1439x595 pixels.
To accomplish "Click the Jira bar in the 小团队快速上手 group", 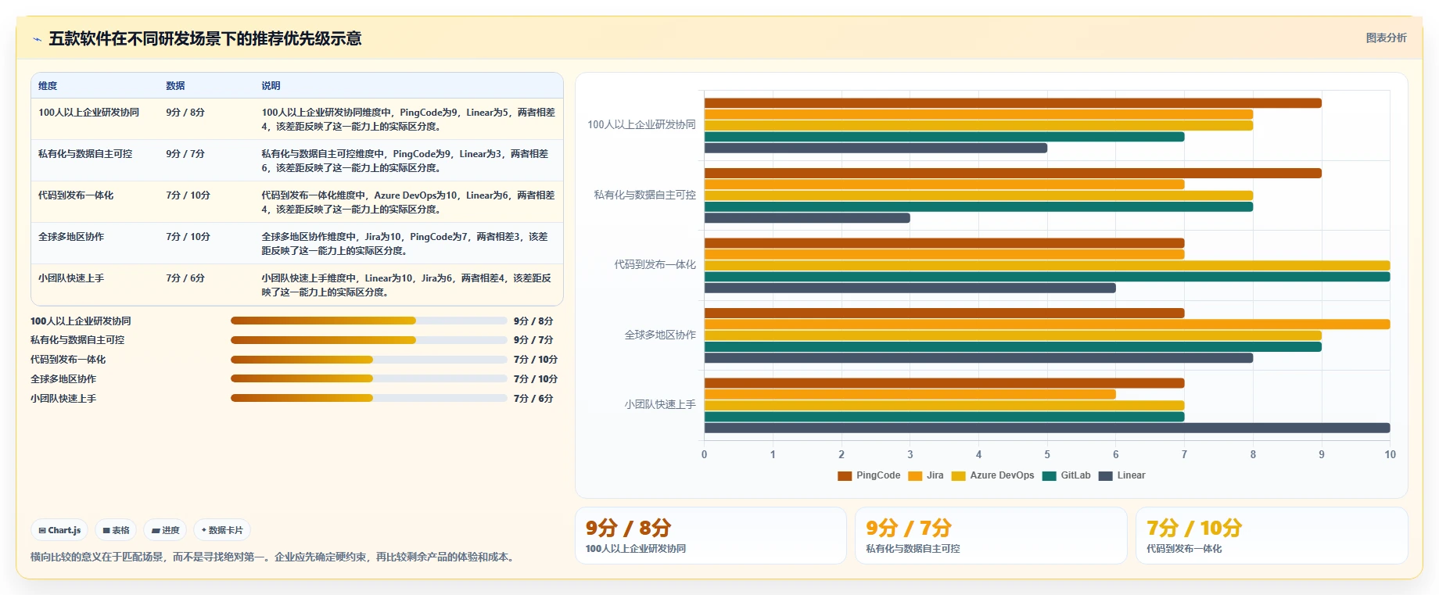I will (x=910, y=394).
